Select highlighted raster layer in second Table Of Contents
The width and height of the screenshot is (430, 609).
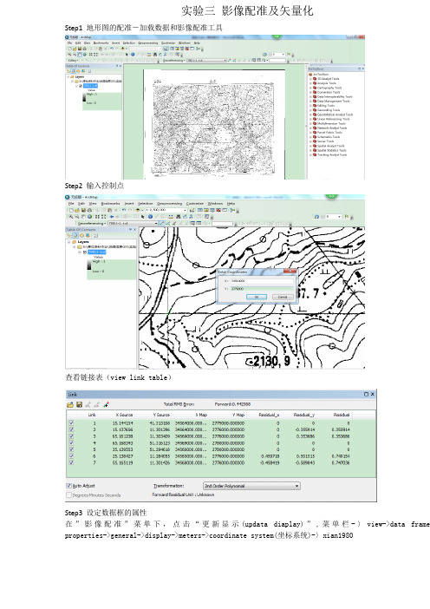pos(96,252)
